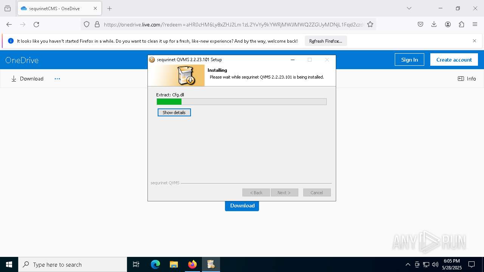Launch Microsoft Edge from the taskbar

click(155, 264)
